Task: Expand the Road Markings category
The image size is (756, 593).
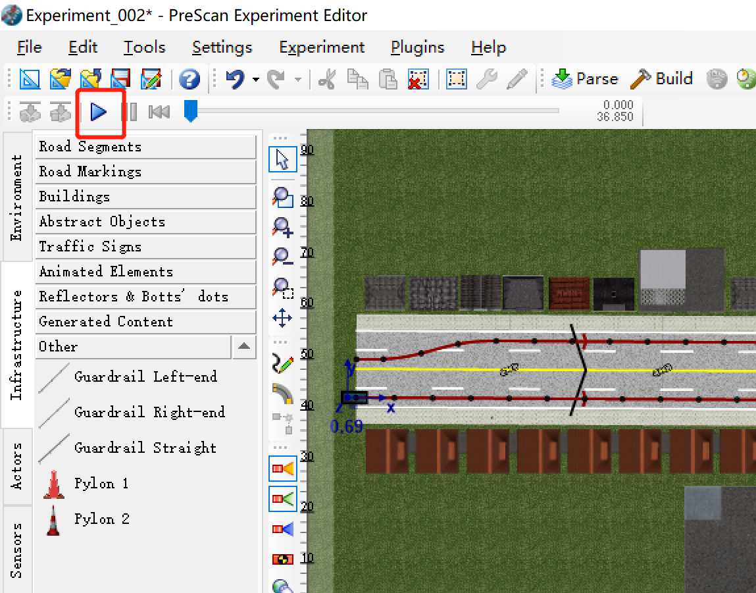Action: [x=145, y=172]
